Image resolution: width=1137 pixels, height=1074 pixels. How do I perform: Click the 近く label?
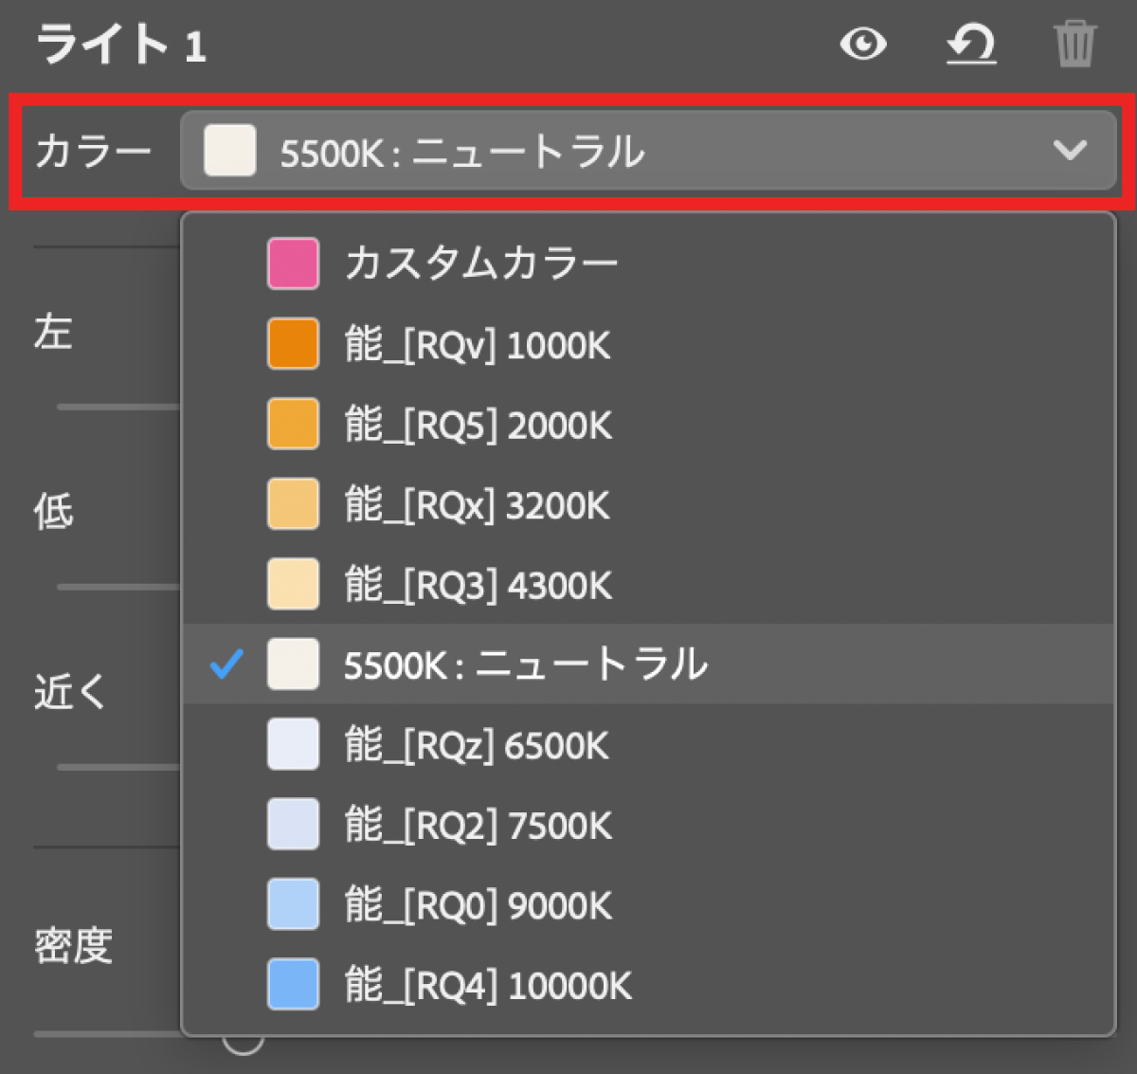coord(70,692)
